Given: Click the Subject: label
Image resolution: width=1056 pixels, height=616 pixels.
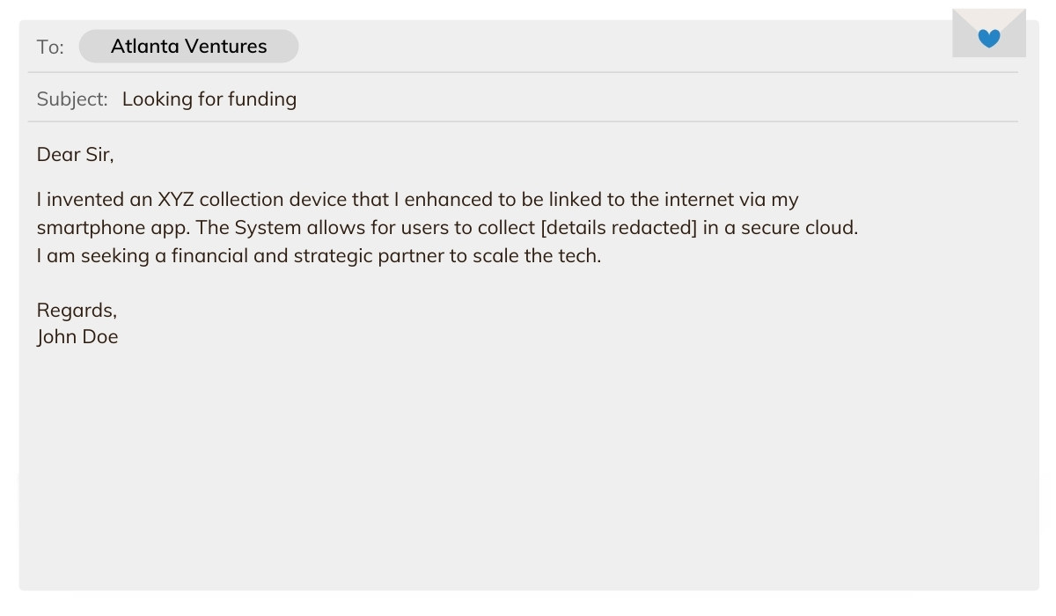Looking at the screenshot, I should (x=72, y=99).
